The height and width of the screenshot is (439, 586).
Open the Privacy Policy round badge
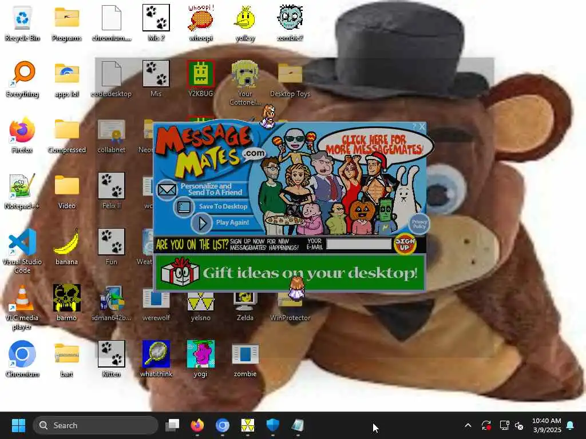[419, 224]
